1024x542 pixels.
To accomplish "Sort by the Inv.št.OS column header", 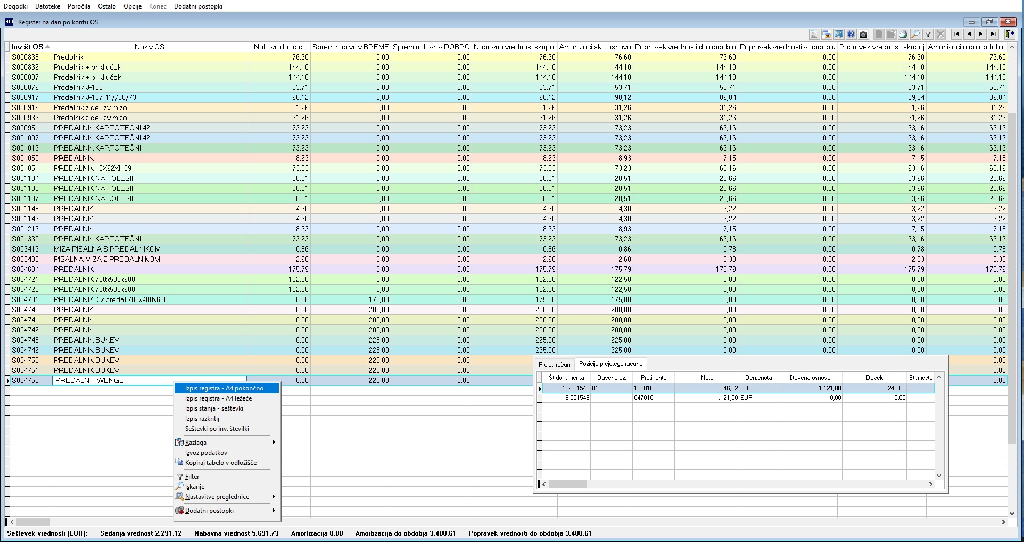I will (x=30, y=47).
